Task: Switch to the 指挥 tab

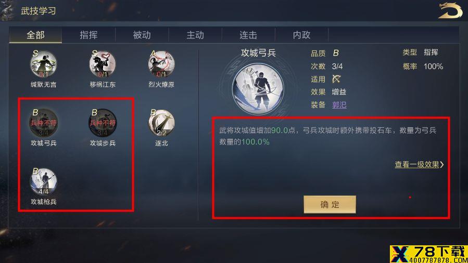Action: coord(88,35)
